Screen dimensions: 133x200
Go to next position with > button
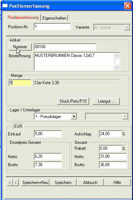pos(10,183)
